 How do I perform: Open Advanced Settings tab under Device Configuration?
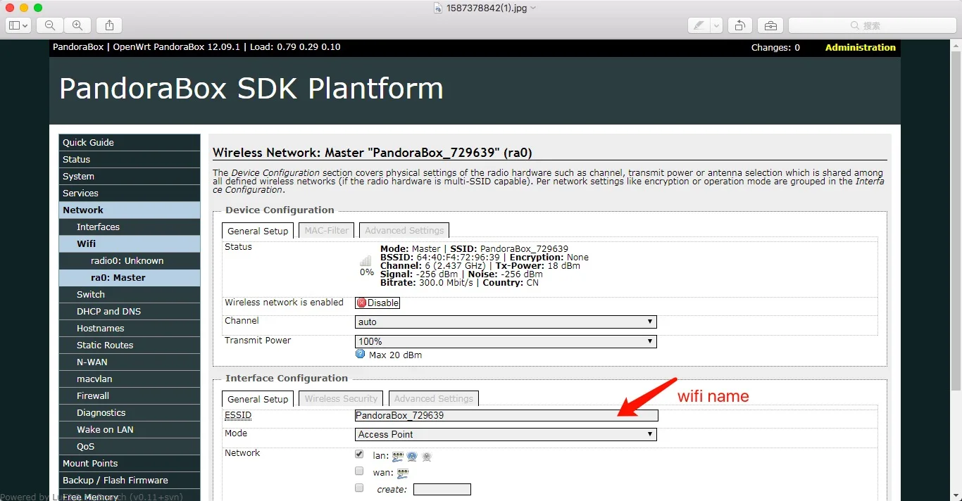[404, 230]
